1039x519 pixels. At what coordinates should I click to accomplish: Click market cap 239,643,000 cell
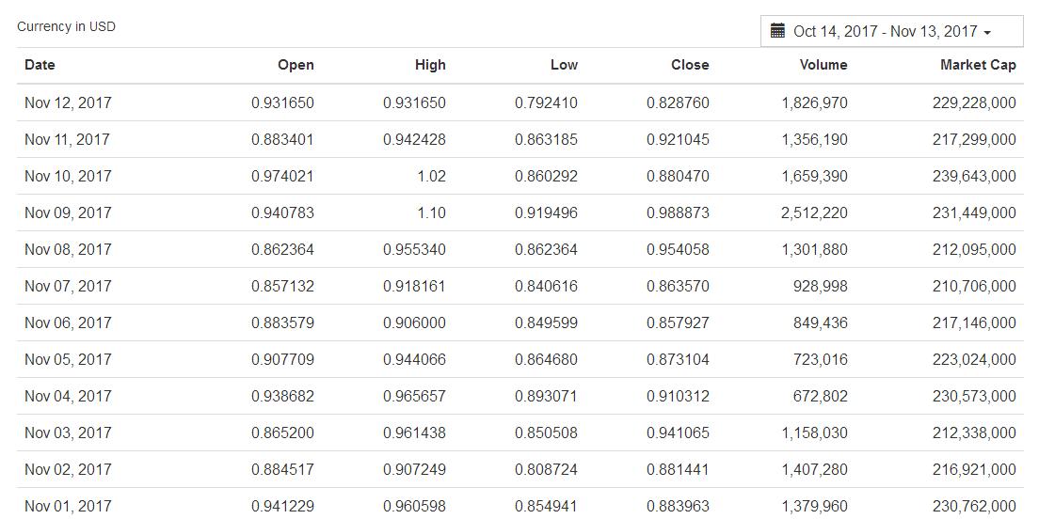(x=974, y=176)
